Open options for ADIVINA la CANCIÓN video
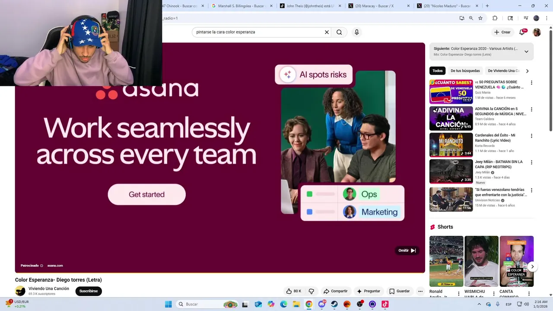 point(531,110)
